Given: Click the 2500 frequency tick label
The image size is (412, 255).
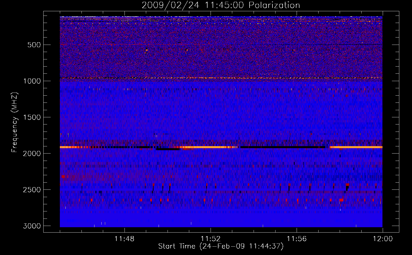Looking at the screenshot, I should (32, 190).
